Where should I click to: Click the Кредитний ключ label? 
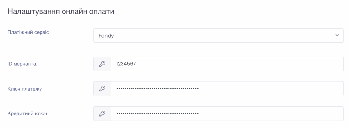(x=27, y=113)
